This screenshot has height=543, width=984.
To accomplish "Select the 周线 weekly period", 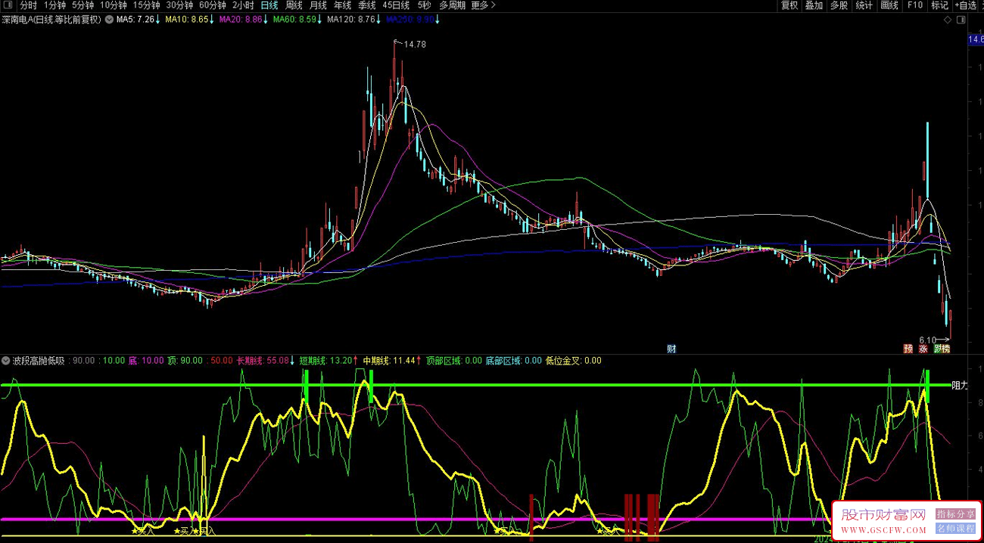I will [x=294, y=5].
